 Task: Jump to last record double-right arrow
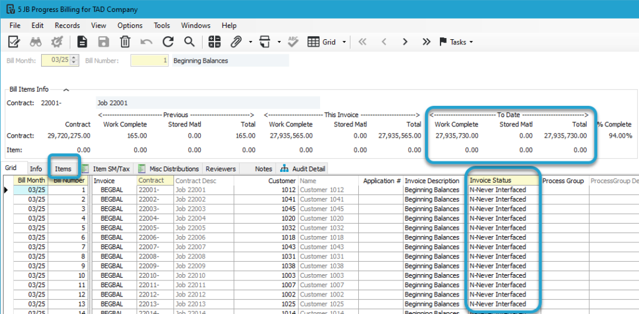click(x=426, y=42)
